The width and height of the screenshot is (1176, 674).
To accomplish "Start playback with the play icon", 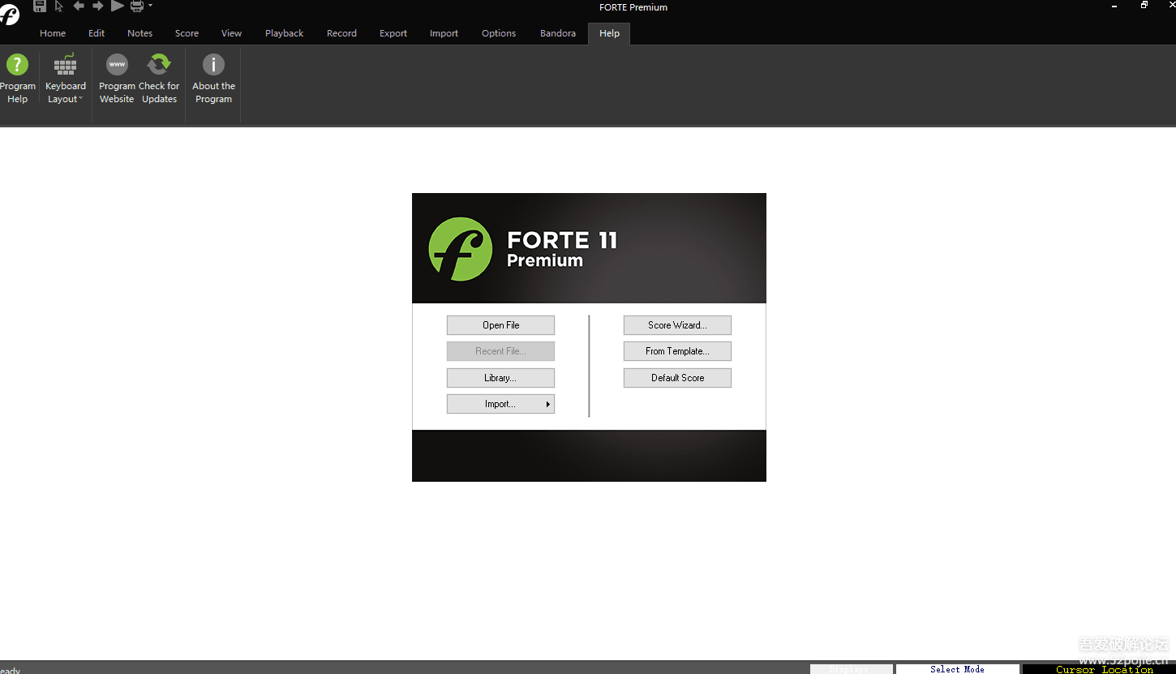I will pyautogui.click(x=118, y=6).
